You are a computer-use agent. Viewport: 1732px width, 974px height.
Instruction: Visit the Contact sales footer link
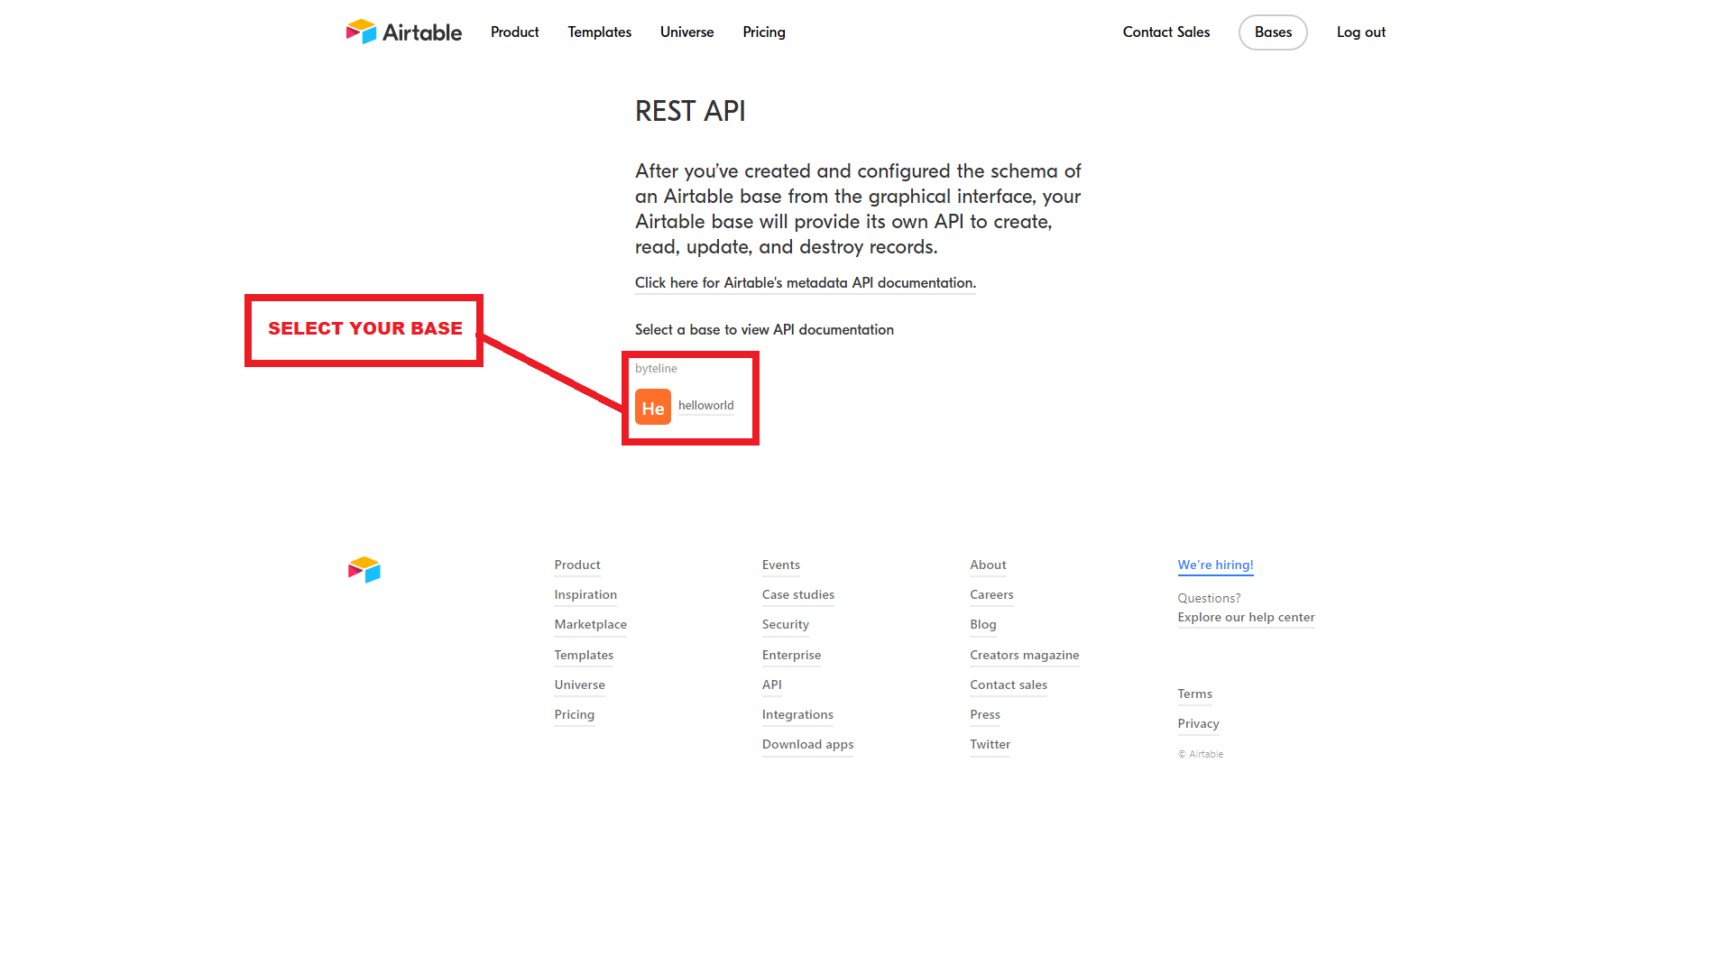1009,685
